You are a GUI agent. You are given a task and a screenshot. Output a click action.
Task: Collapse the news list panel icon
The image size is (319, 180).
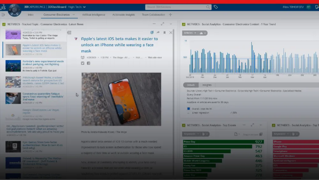pos(69,32)
